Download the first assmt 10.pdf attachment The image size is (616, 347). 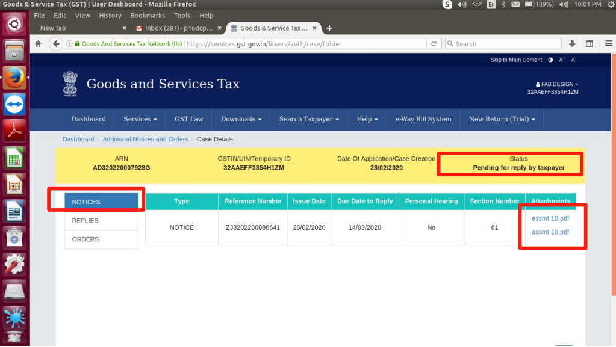click(x=550, y=218)
